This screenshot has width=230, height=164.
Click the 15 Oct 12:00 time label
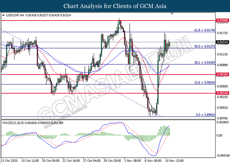click(30, 161)
